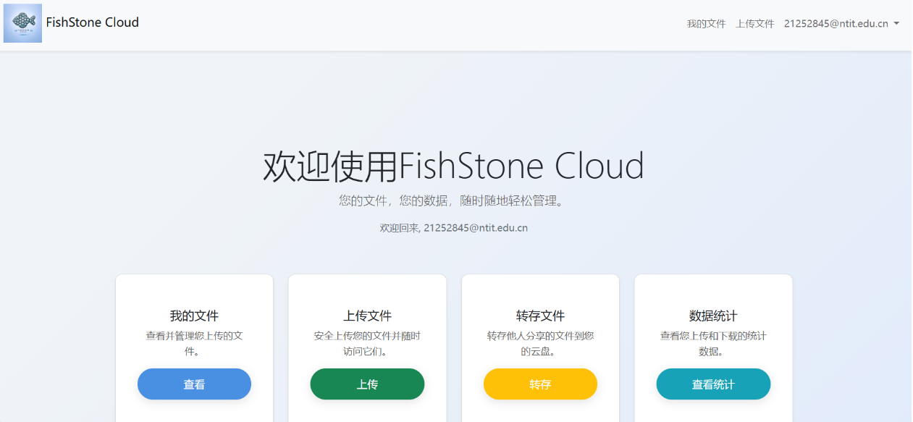Click the 上传文件 card heading
The image size is (913, 422).
click(367, 315)
